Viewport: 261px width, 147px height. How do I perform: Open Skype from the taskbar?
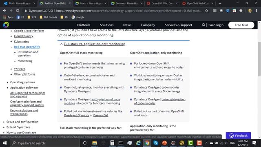coord(156,143)
